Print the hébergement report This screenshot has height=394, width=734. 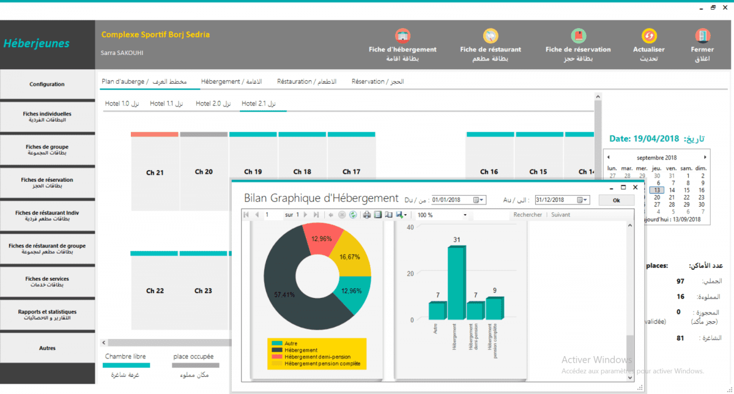pos(367,215)
